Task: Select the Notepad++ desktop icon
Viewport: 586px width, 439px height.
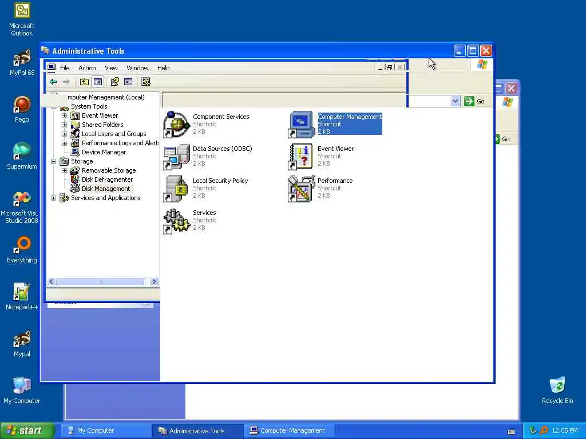Action: click(x=22, y=297)
